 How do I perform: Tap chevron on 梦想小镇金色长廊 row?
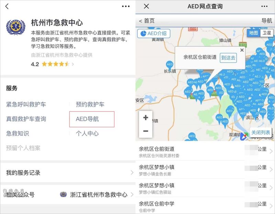point(271,169)
